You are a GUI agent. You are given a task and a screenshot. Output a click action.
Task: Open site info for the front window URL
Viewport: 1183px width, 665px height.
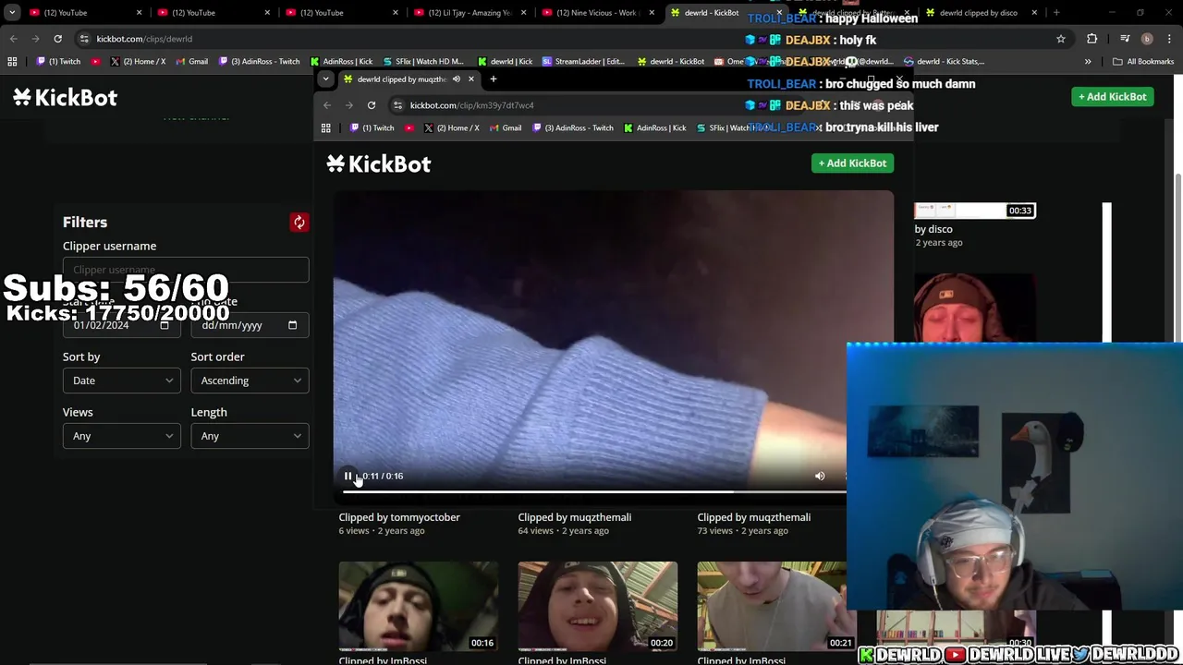(398, 105)
